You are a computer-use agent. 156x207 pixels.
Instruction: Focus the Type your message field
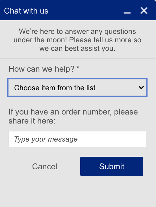click(x=77, y=139)
